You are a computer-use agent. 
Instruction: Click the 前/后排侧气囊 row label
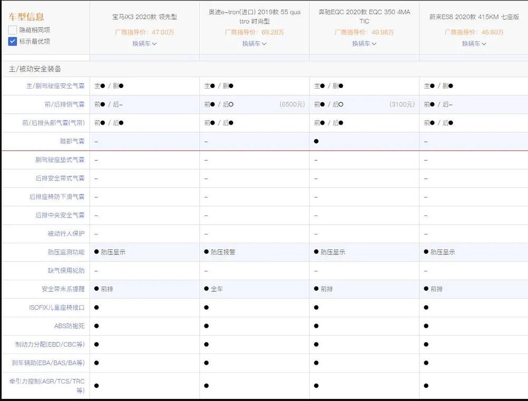[x=65, y=105]
